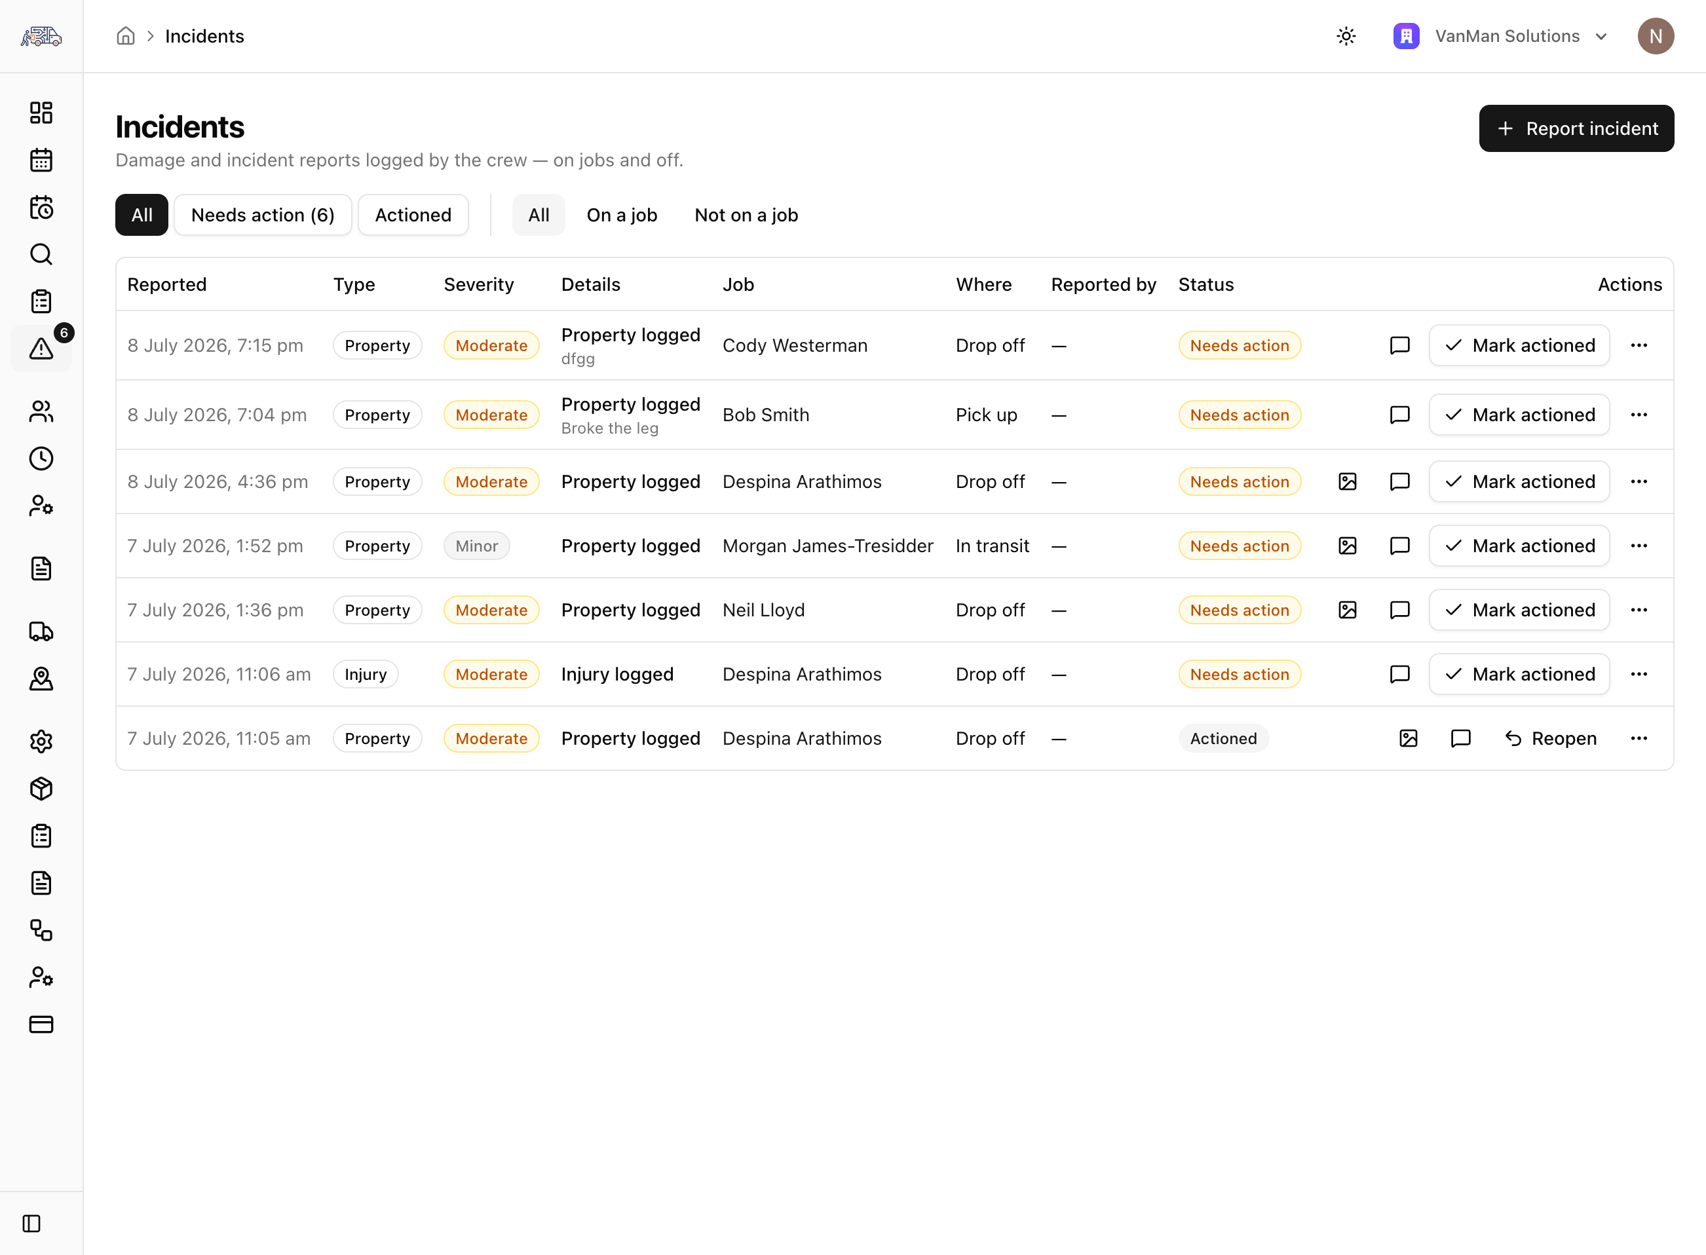
Task: Click the "Broke the leg" detail text
Action: tap(609, 428)
